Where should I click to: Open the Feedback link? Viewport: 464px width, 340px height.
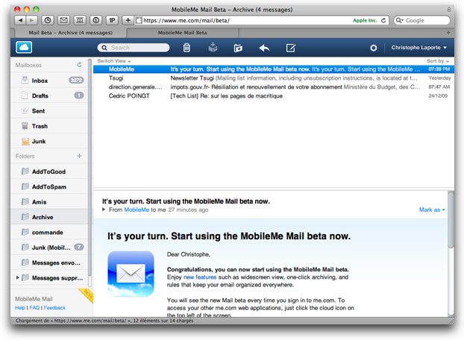54,307
